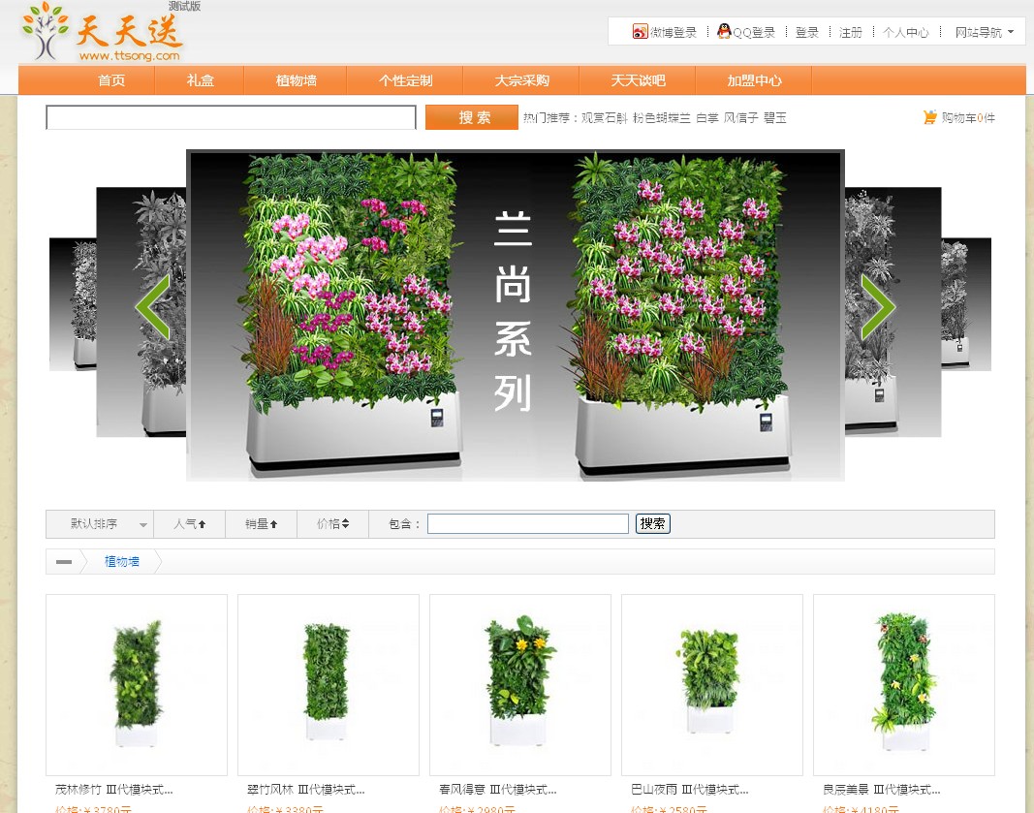This screenshot has width=1034, height=813.
Task: Click the left green carousel arrow
Action: pos(152,306)
